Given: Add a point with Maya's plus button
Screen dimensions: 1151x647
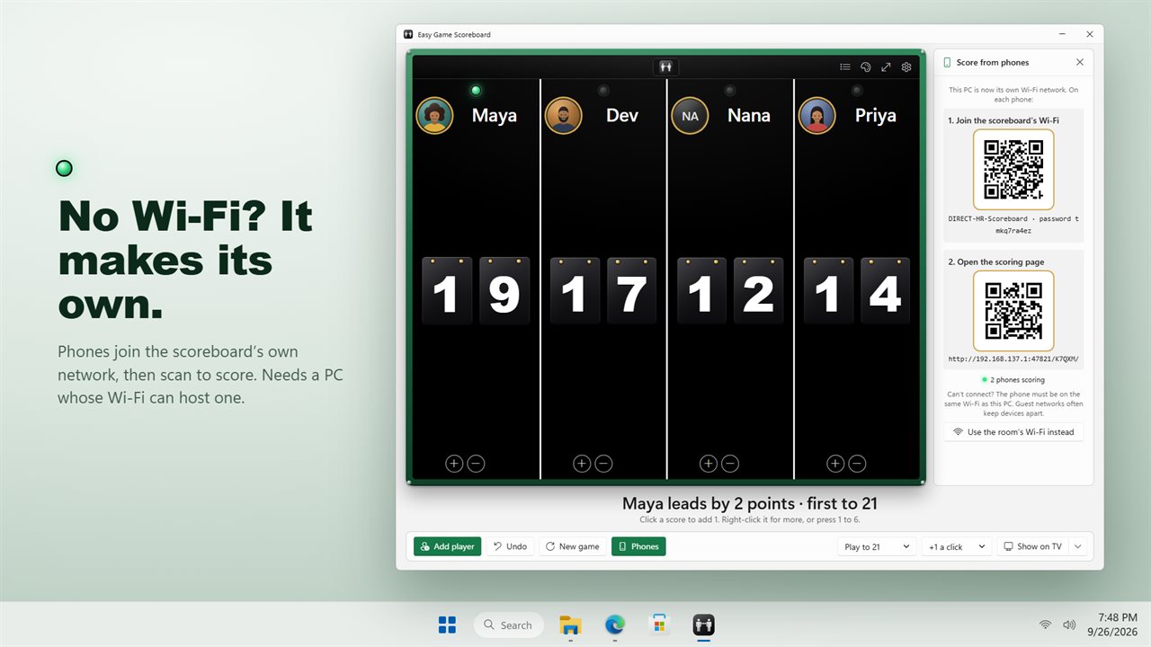Looking at the screenshot, I should 454,464.
